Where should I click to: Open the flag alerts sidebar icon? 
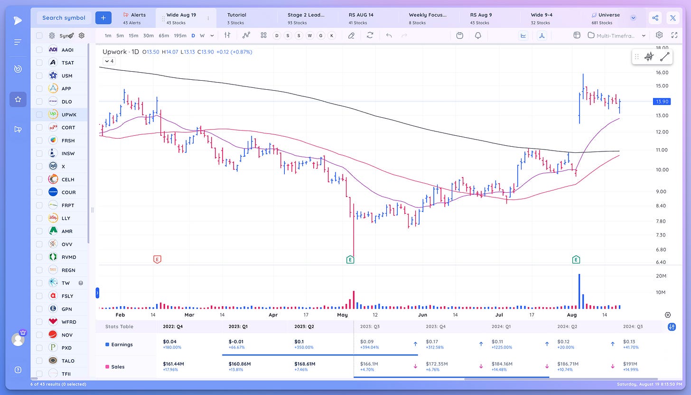coord(18,129)
